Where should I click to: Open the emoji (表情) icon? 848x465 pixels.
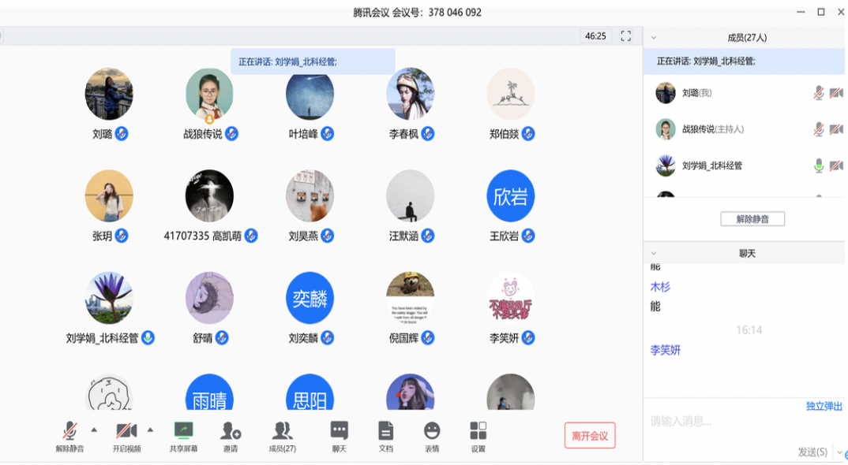coord(432,430)
